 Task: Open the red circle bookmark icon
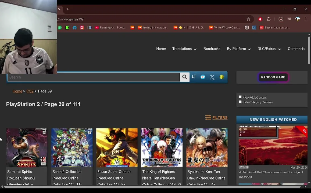[82, 28]
